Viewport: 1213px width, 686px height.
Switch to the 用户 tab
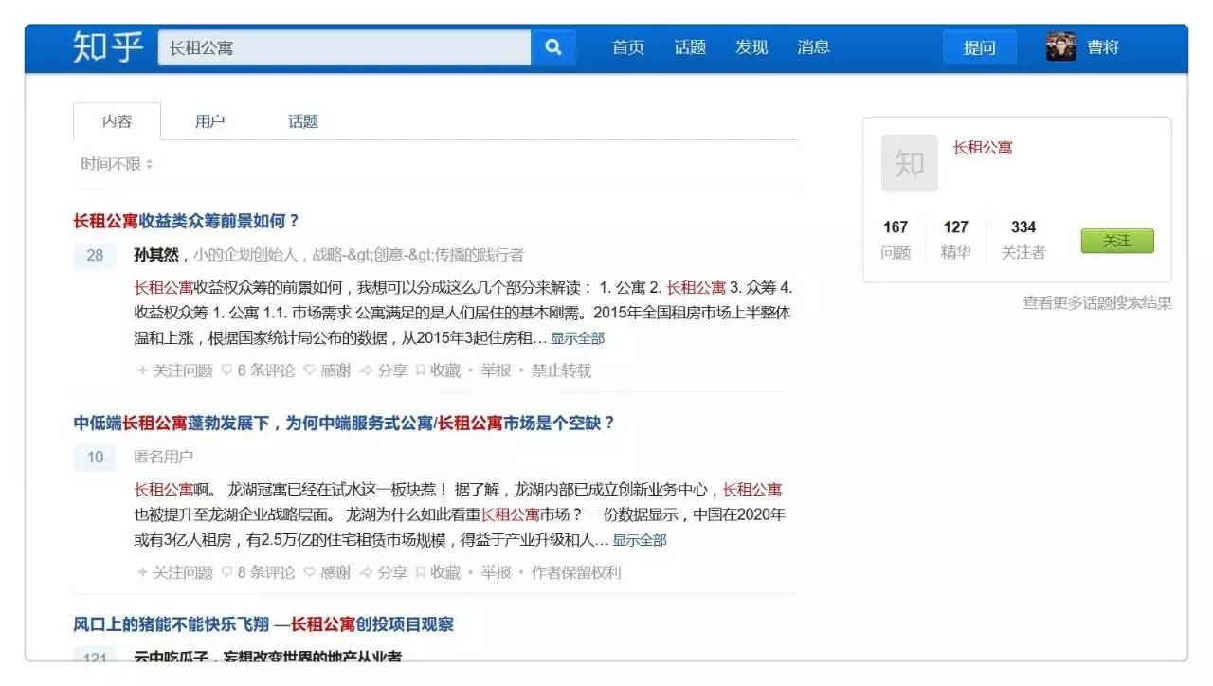click(209, 121)
